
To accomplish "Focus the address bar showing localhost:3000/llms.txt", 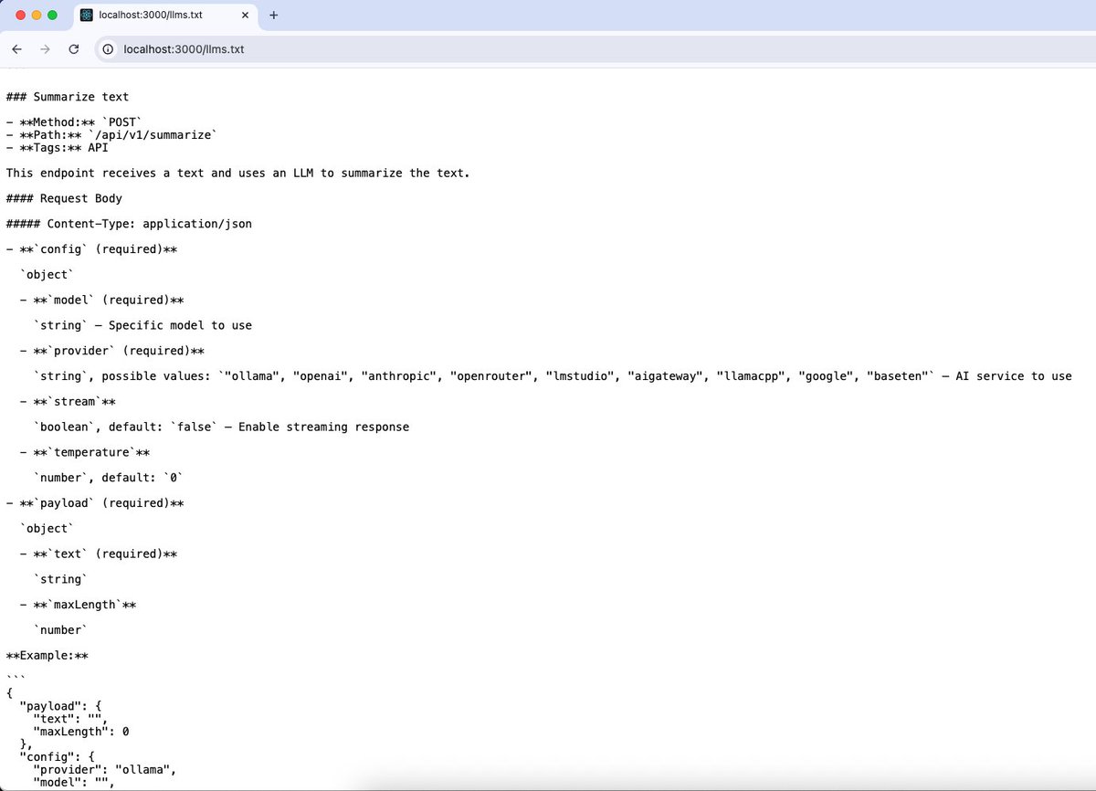I will 594,48.
